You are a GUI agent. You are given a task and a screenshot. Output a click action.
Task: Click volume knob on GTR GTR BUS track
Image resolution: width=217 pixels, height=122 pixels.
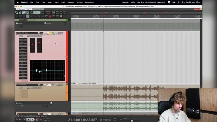(x=39, y=33)
